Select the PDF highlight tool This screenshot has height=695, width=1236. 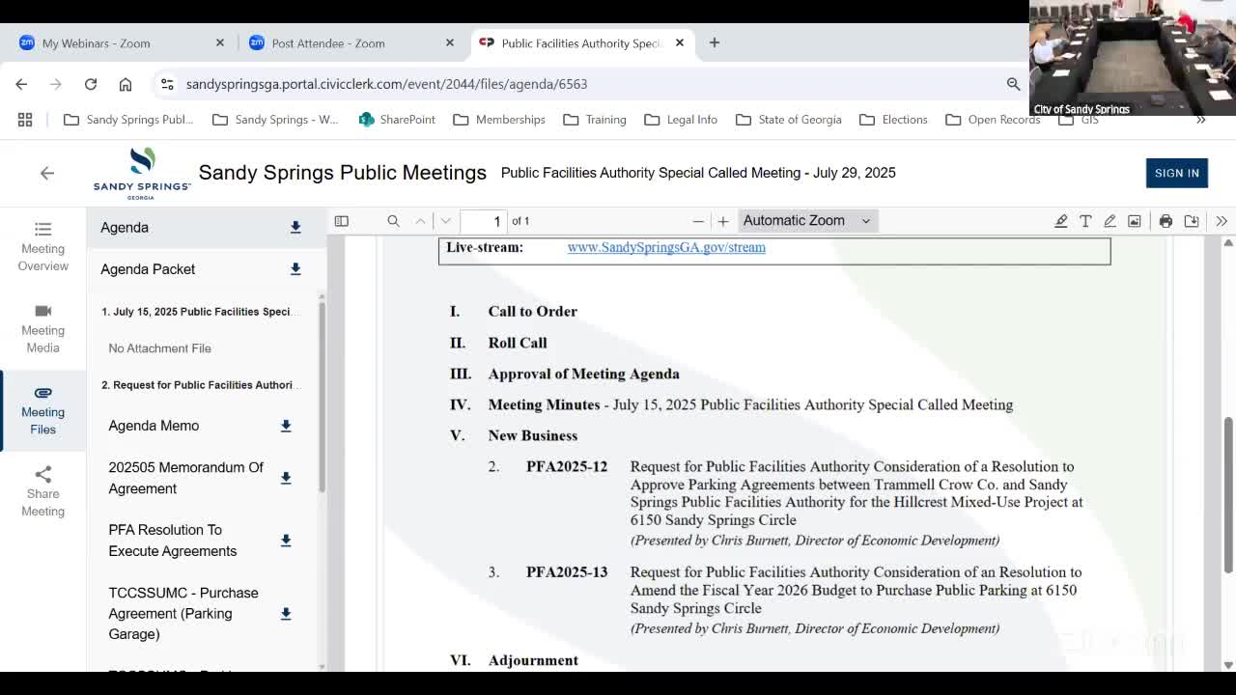[x=1060, y=221]
